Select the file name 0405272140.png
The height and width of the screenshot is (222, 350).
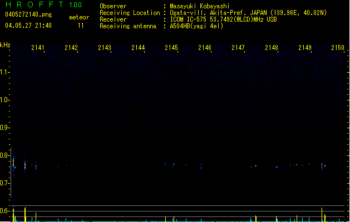click(x=28, y=14)
